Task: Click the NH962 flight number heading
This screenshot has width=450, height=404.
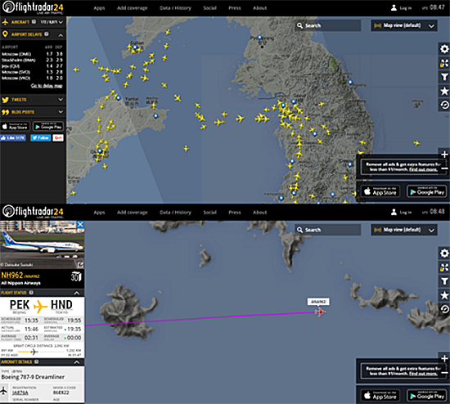Action: pyautogui.click(x=11, y=276)
